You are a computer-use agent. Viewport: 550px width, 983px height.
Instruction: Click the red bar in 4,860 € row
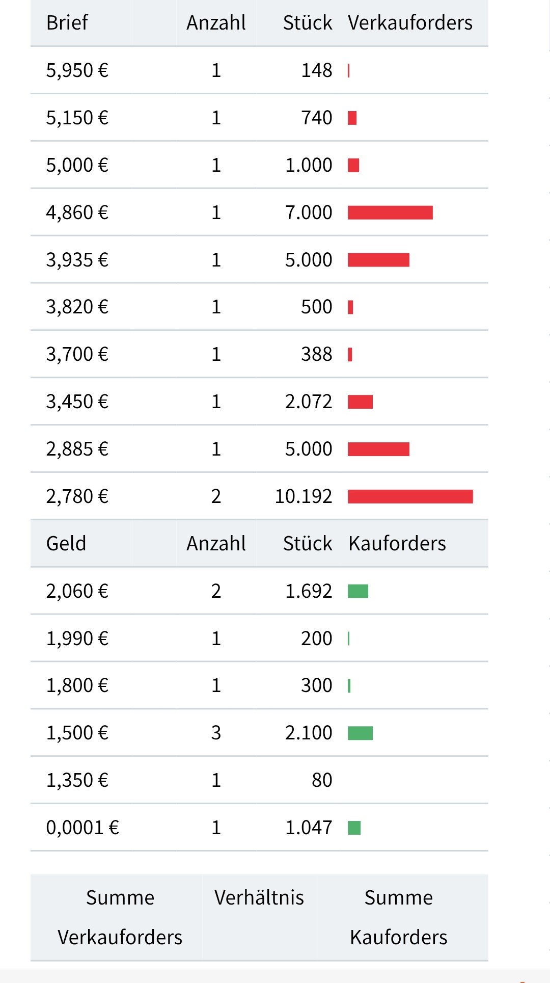[390, 212]
